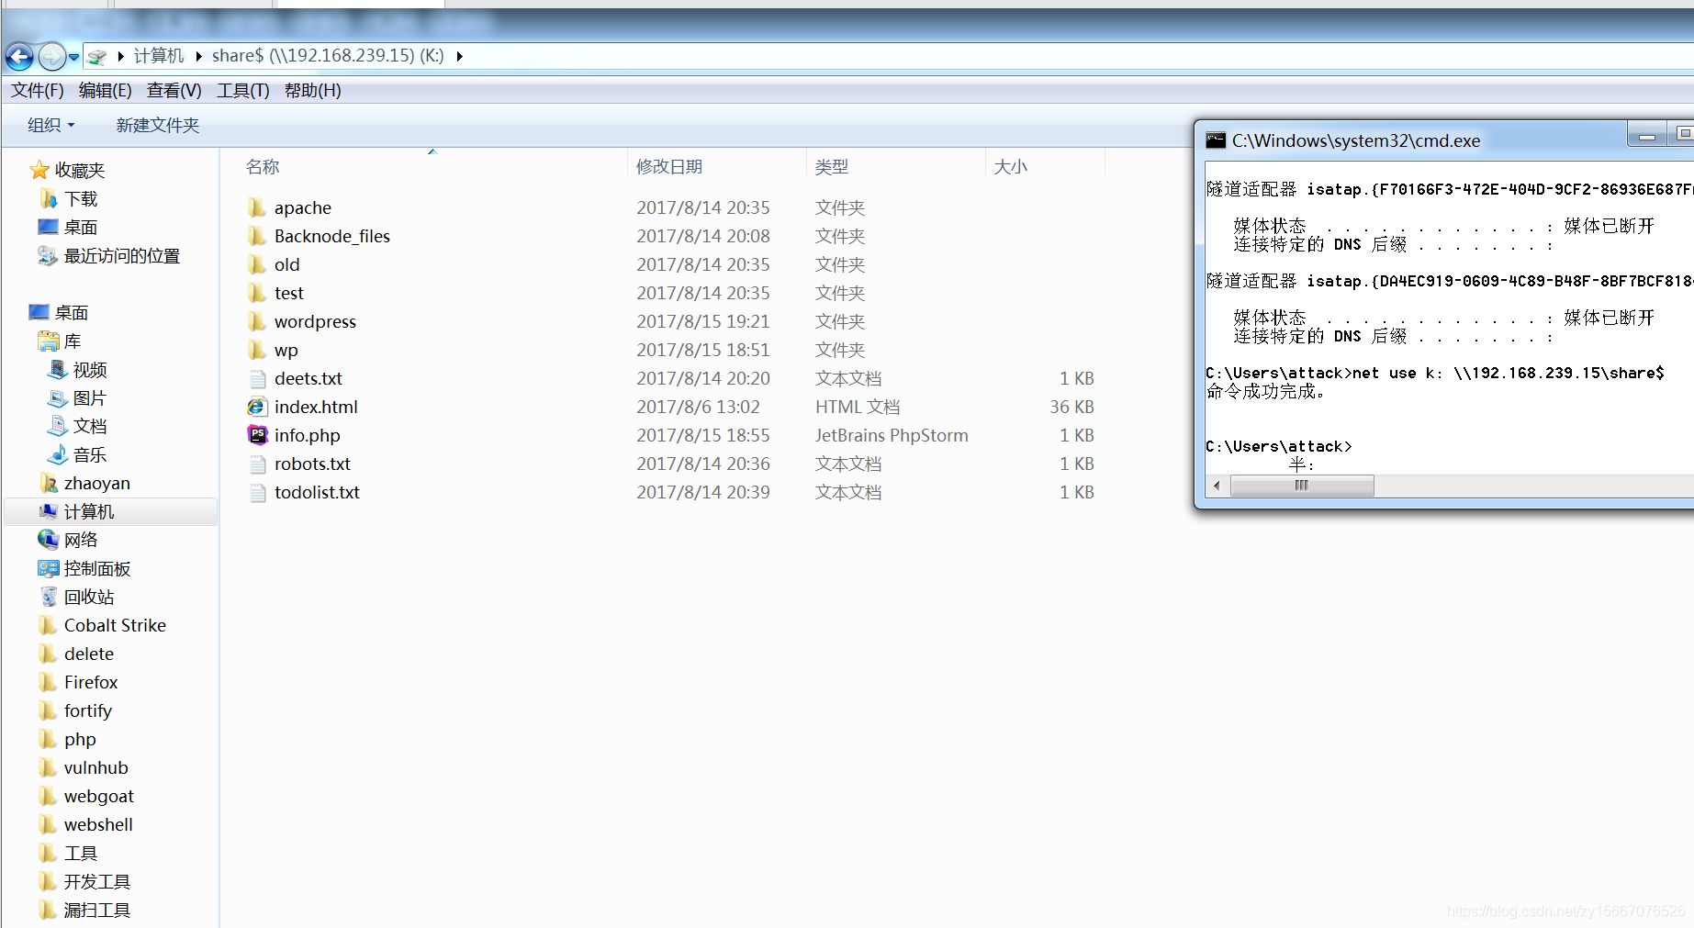Viewport: 1694px width, 928px height.
Task: Select the deets.txt file icon
Action: pos(257,378)
